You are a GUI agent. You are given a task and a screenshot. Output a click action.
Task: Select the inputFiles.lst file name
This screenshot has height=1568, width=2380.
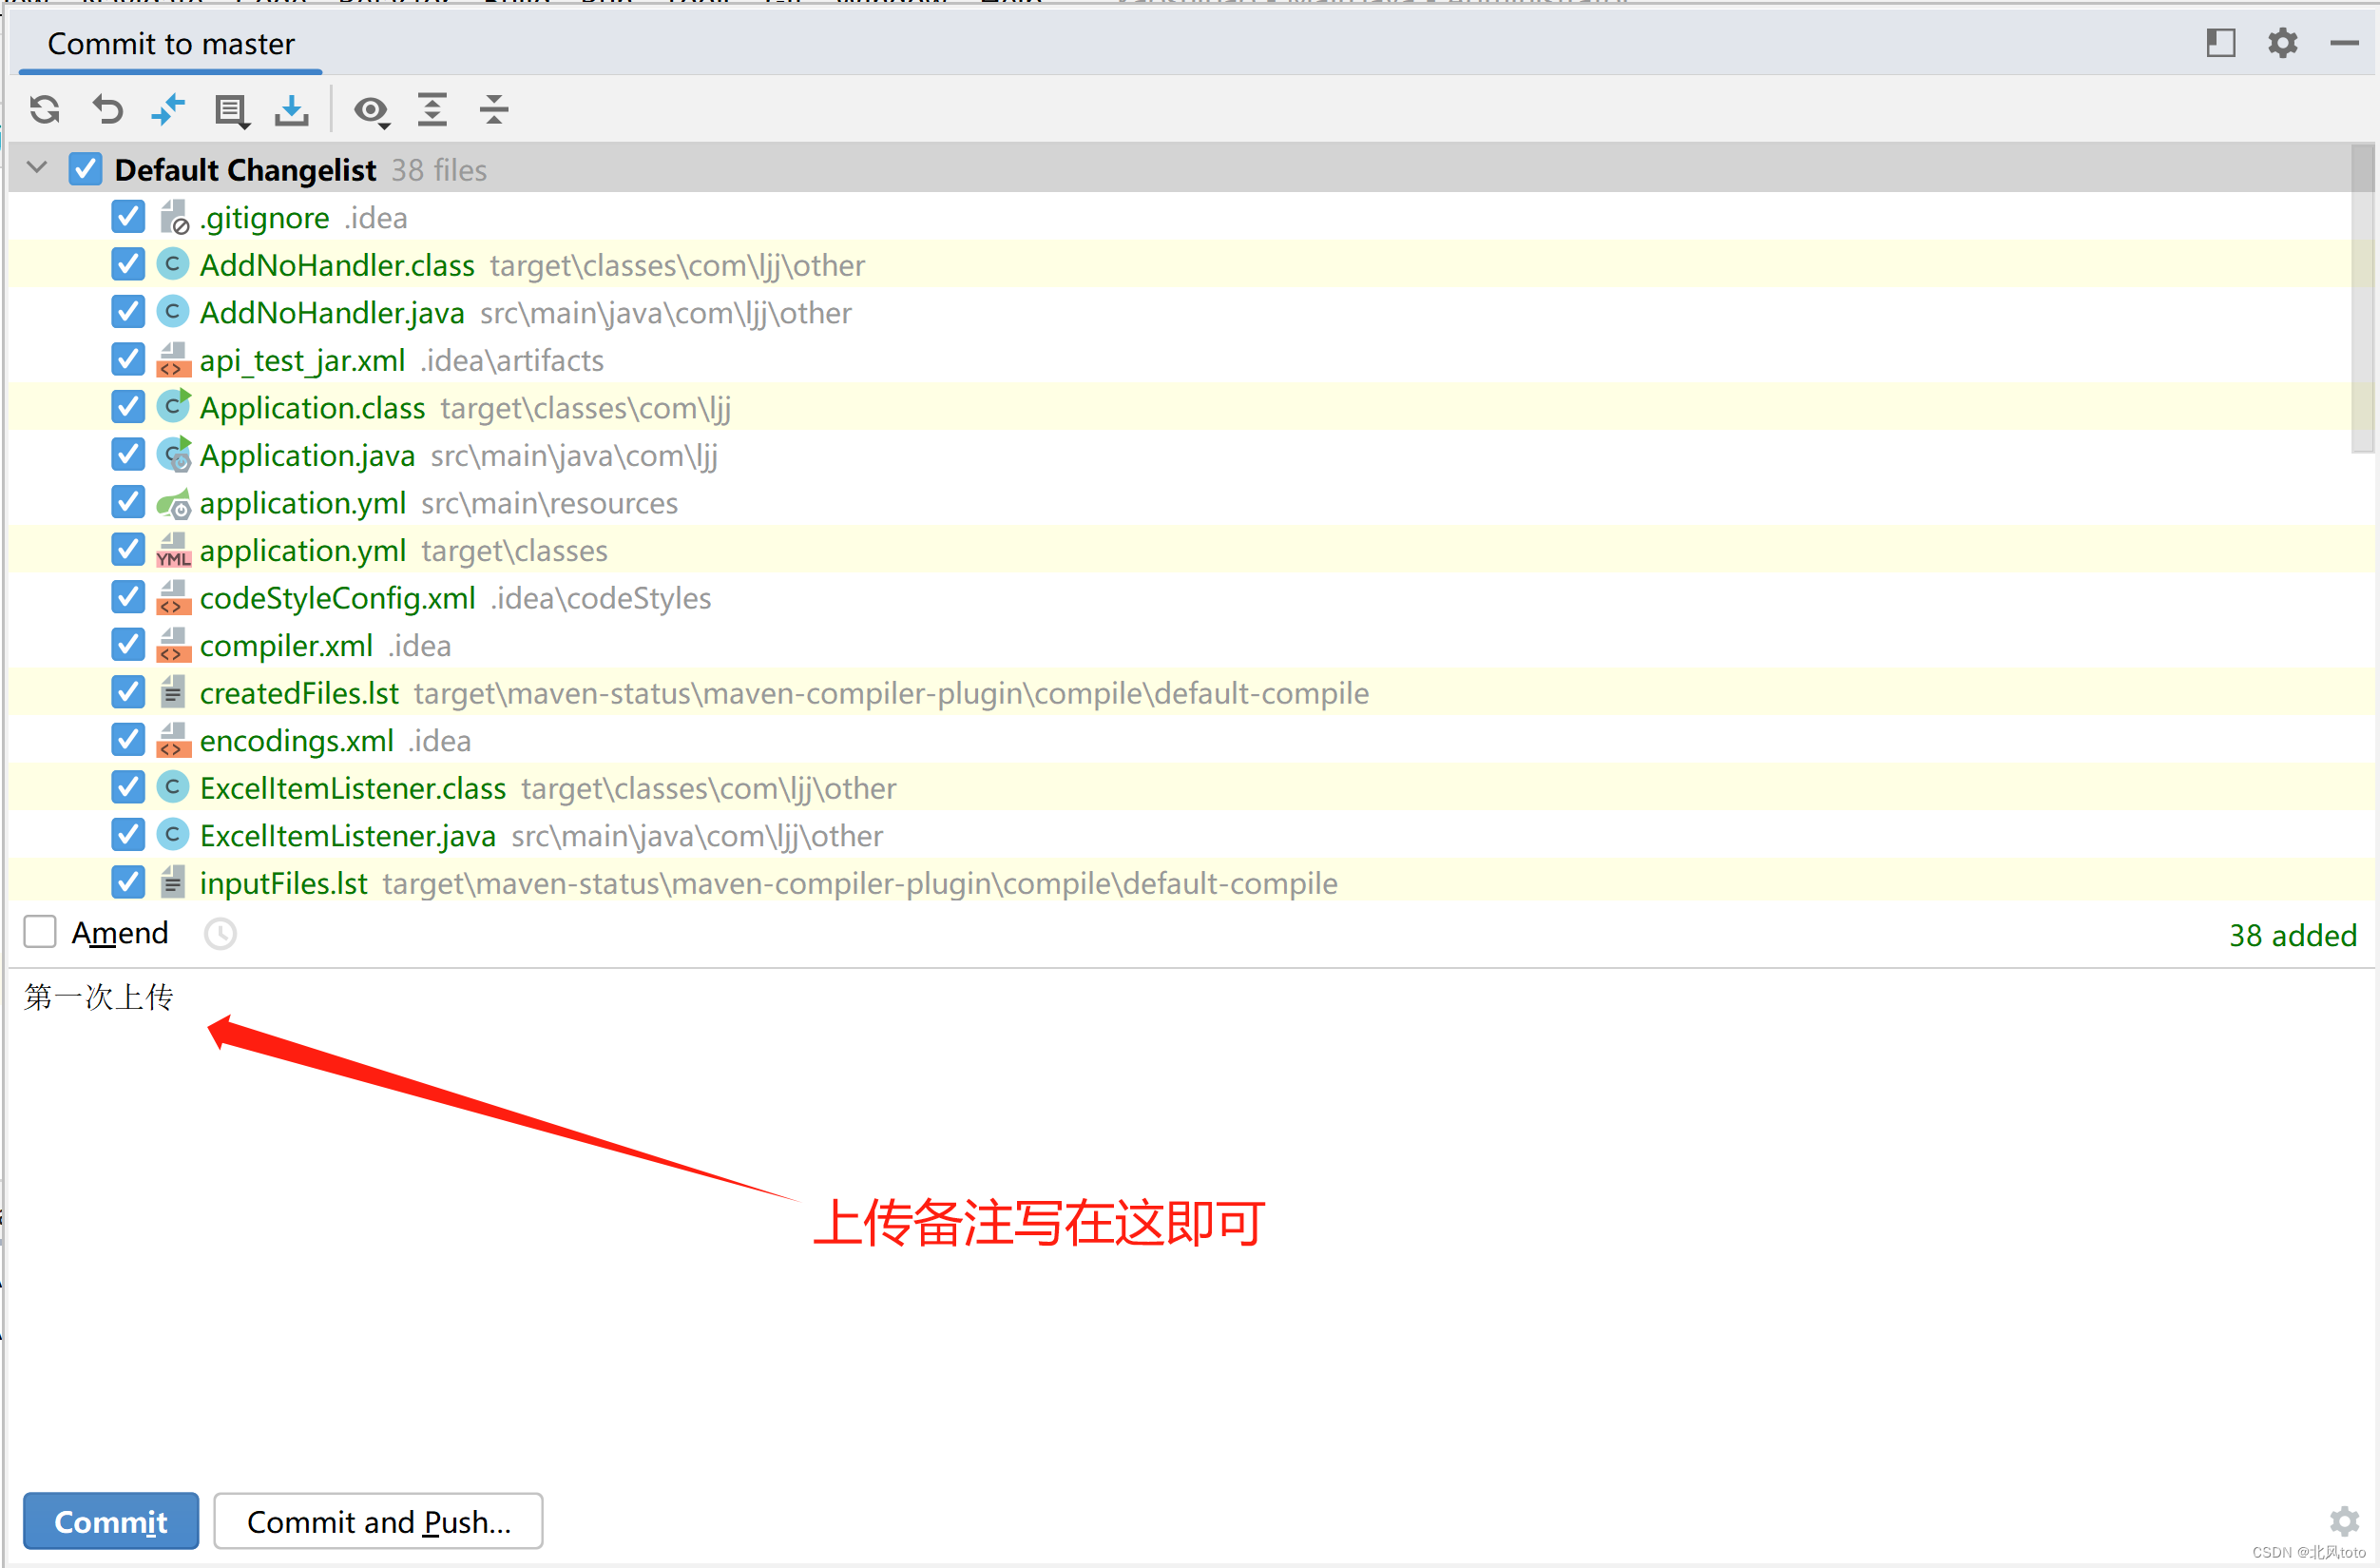click(x=284, y=883)
